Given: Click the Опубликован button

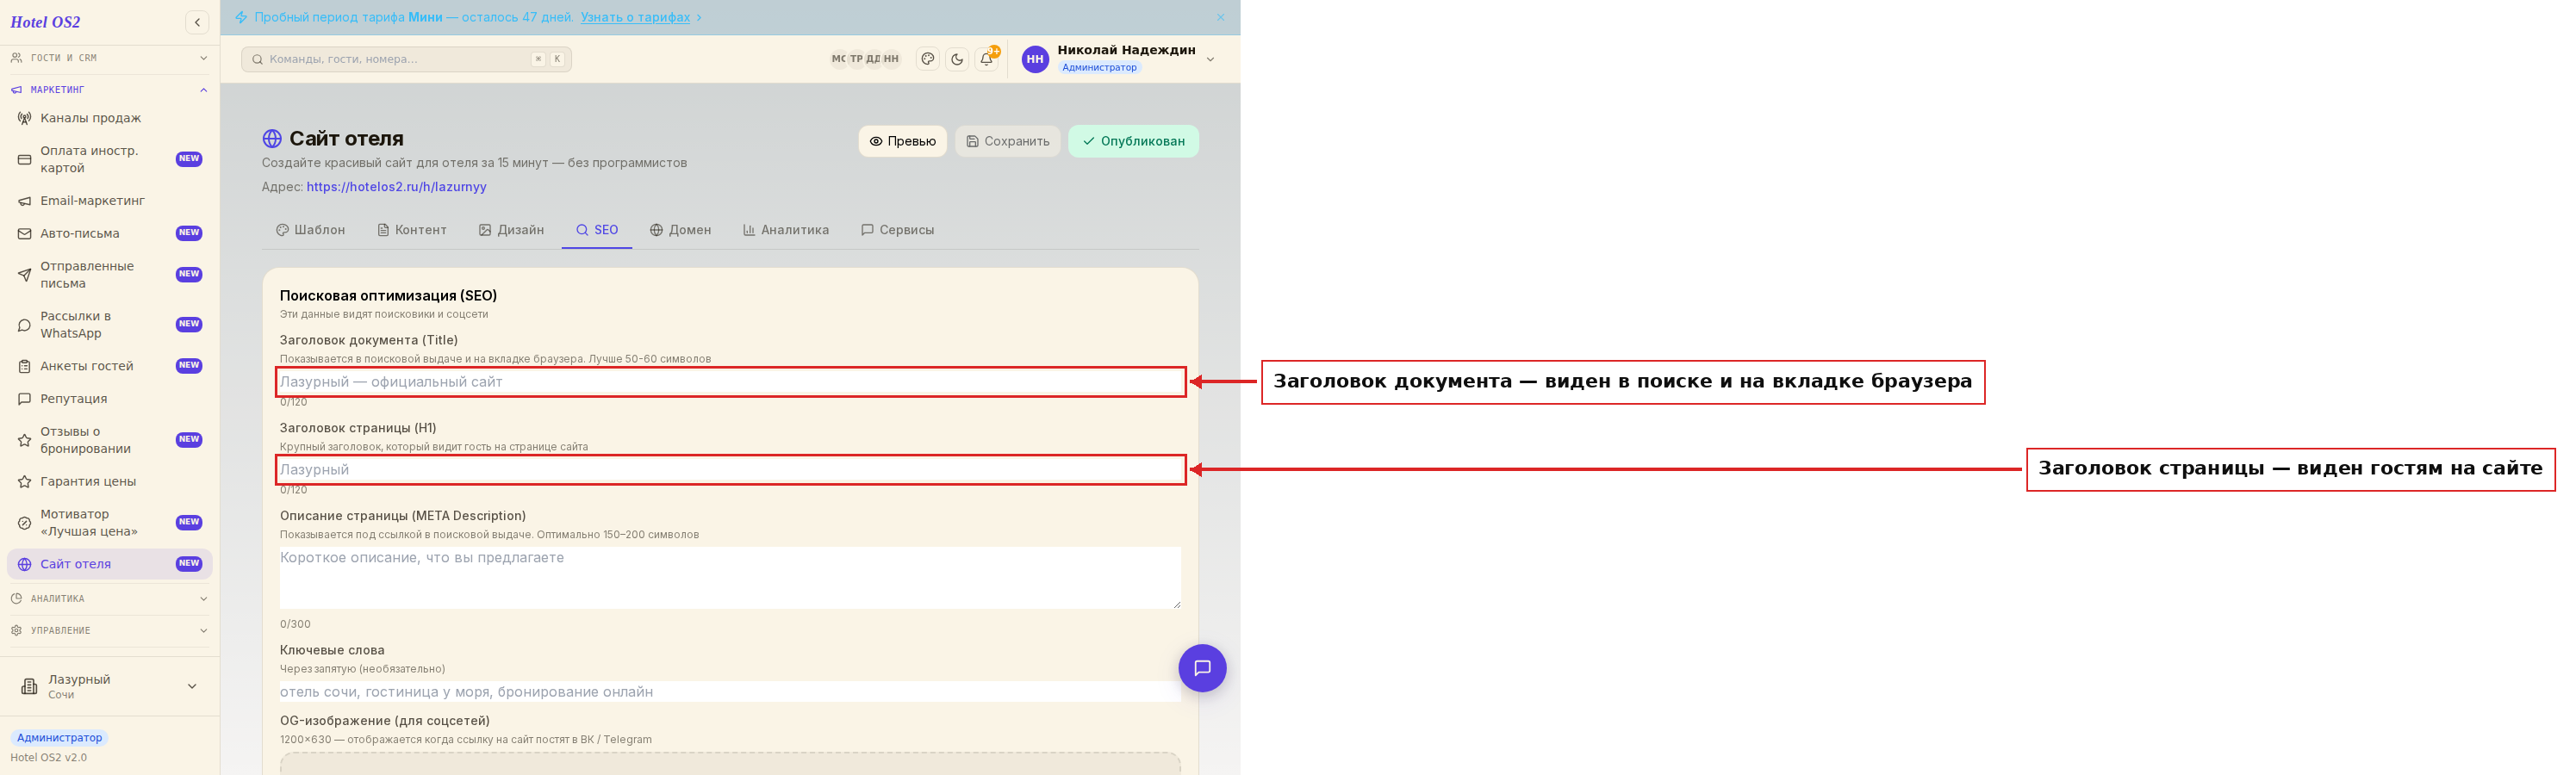Looking at the screenshot, I should [1133, 141].
